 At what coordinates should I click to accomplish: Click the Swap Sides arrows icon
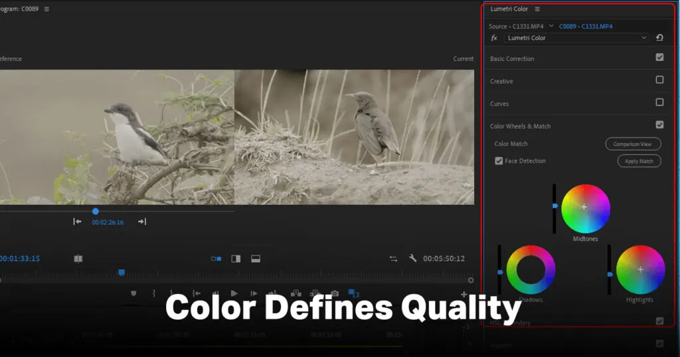(393, 259)
